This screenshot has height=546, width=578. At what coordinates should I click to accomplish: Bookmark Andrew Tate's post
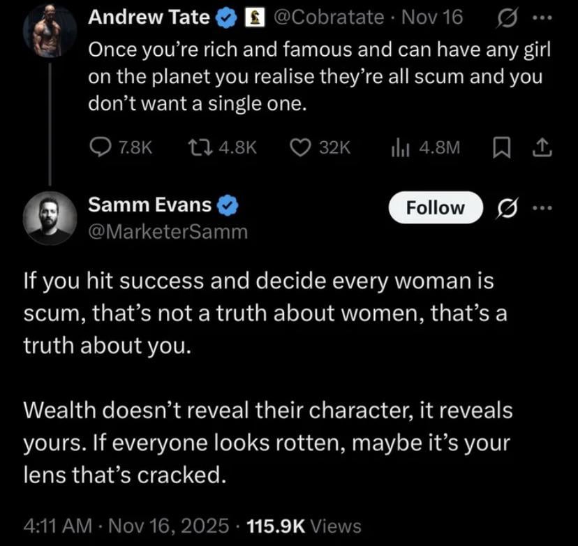501,147
